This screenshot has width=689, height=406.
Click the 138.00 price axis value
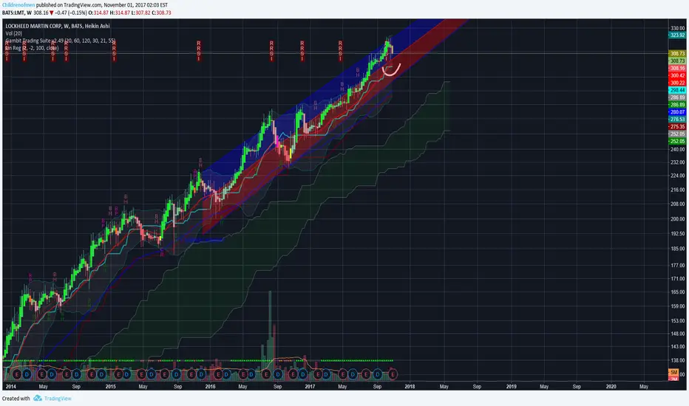pyautogui.click(x=678, y=359)
